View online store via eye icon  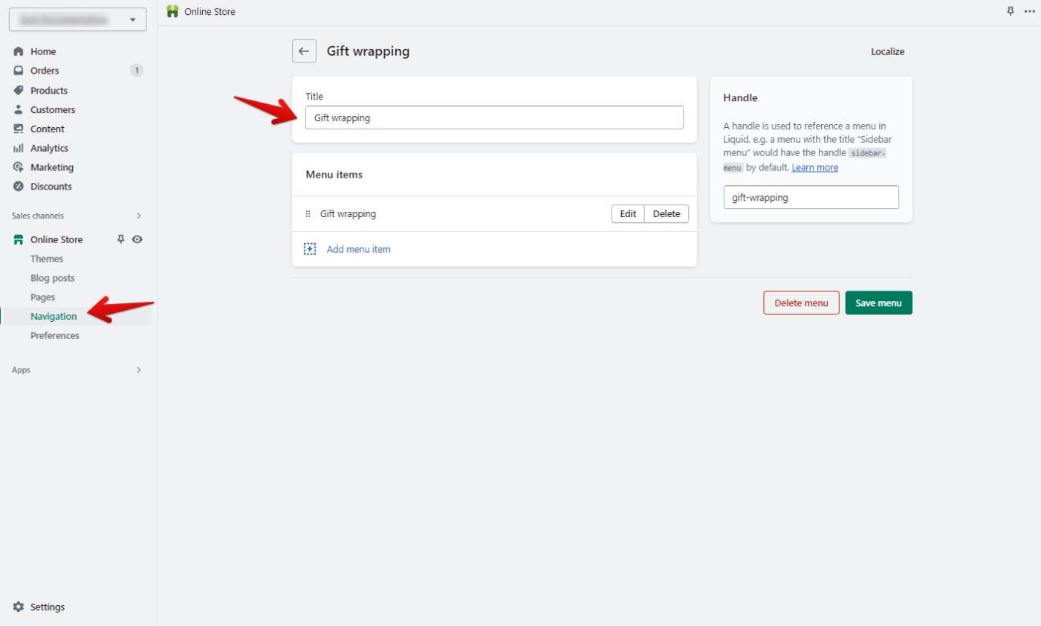point(137,239)
